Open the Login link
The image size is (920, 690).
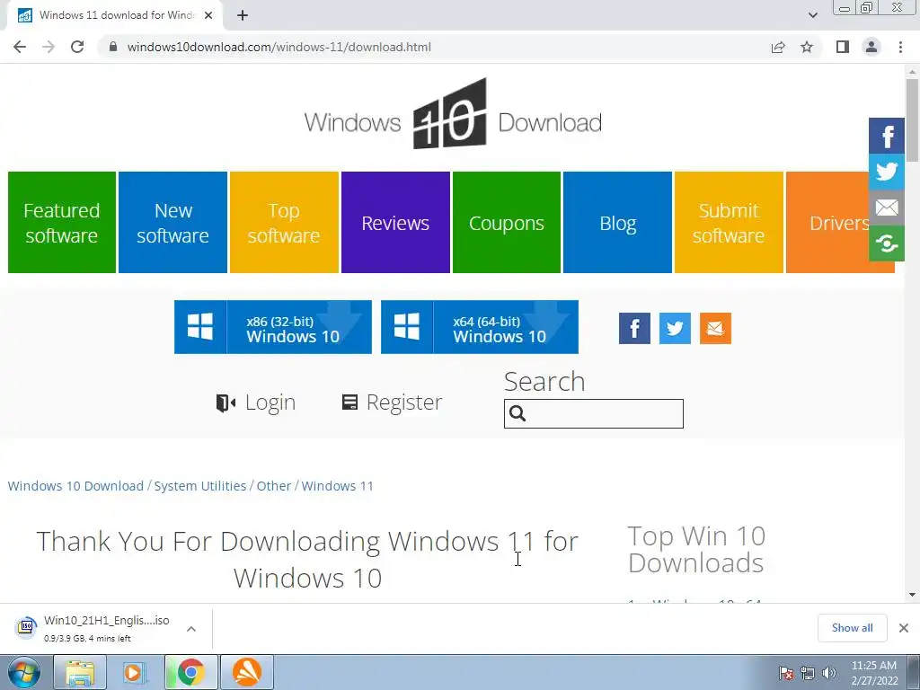click(256, 402)
